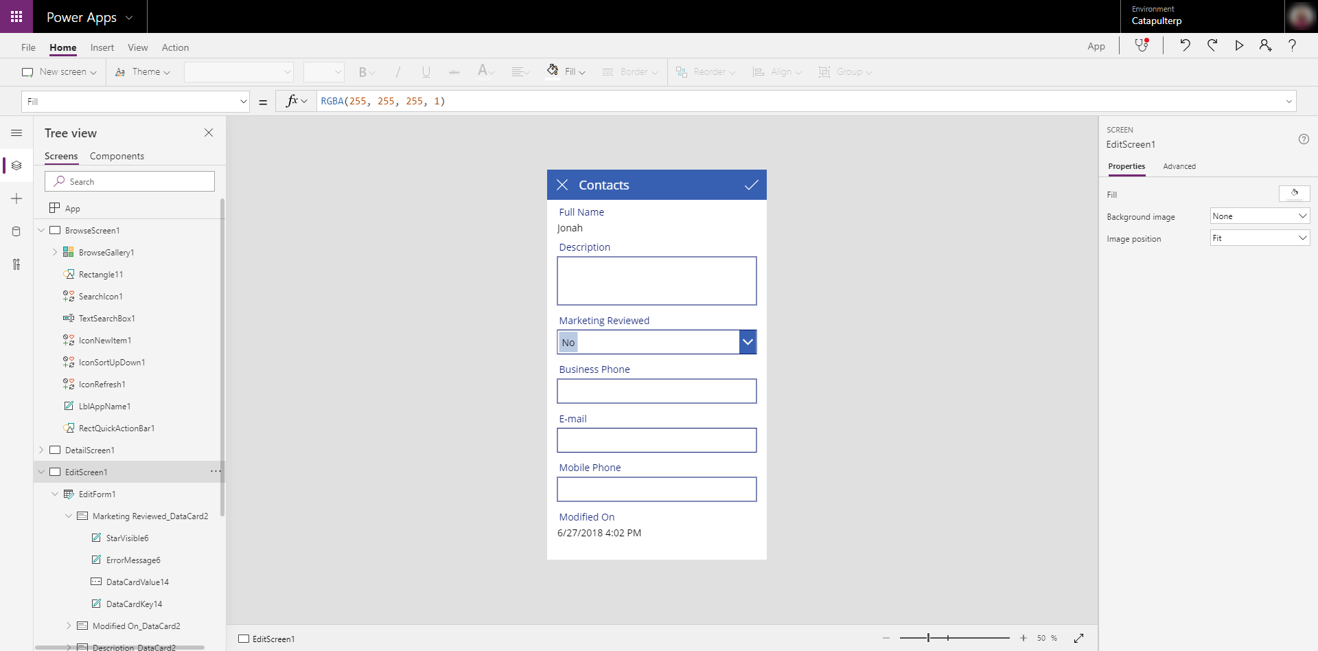Select IconSortUpDown1 in tree
Viewport: 1318px width, 651px height.
[112, 362]
